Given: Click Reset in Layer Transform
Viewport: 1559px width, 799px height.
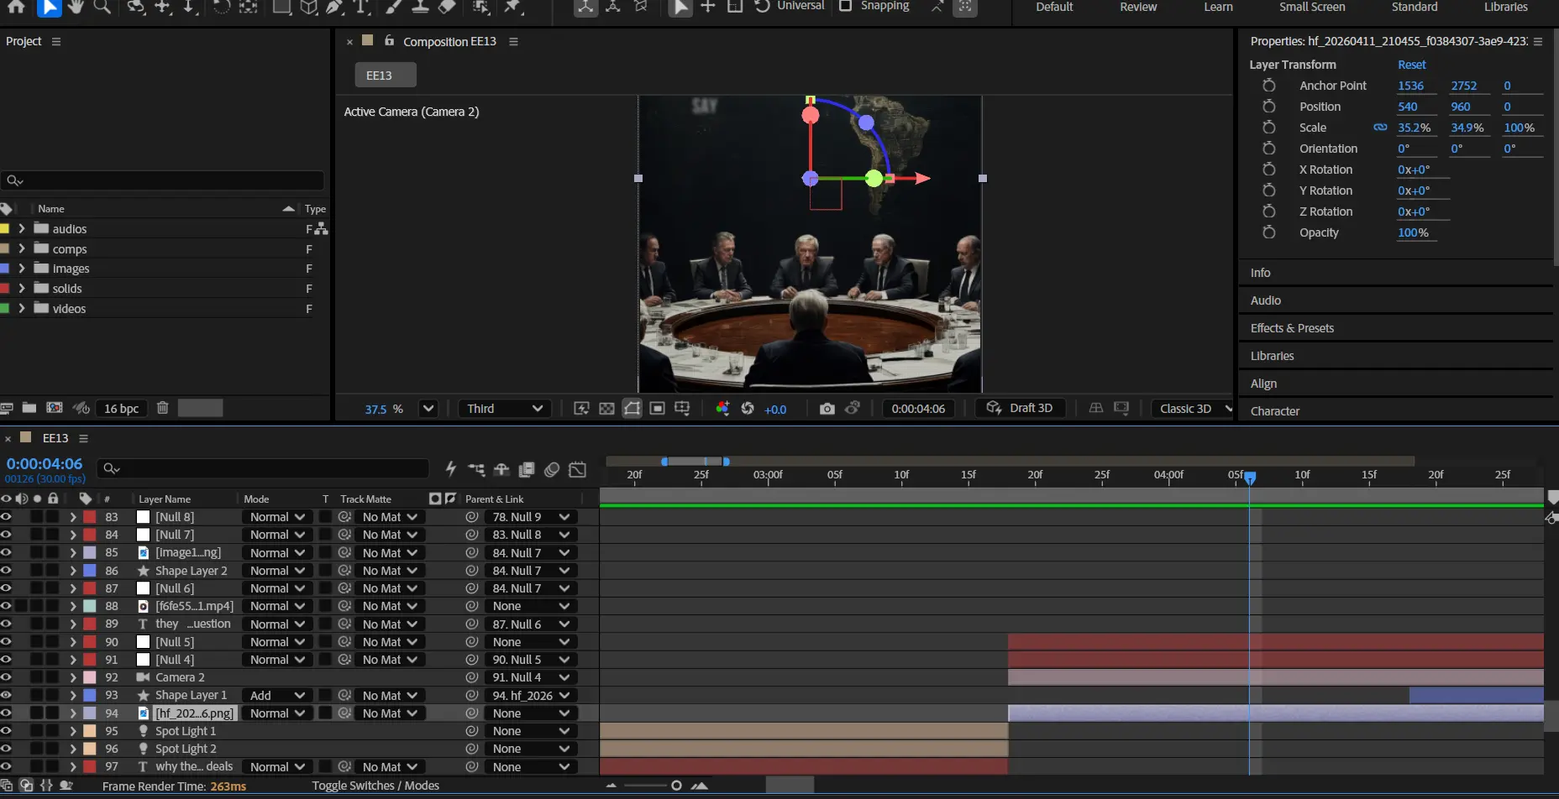Looking at the screenshot, I should click(x=1411, y=65).
